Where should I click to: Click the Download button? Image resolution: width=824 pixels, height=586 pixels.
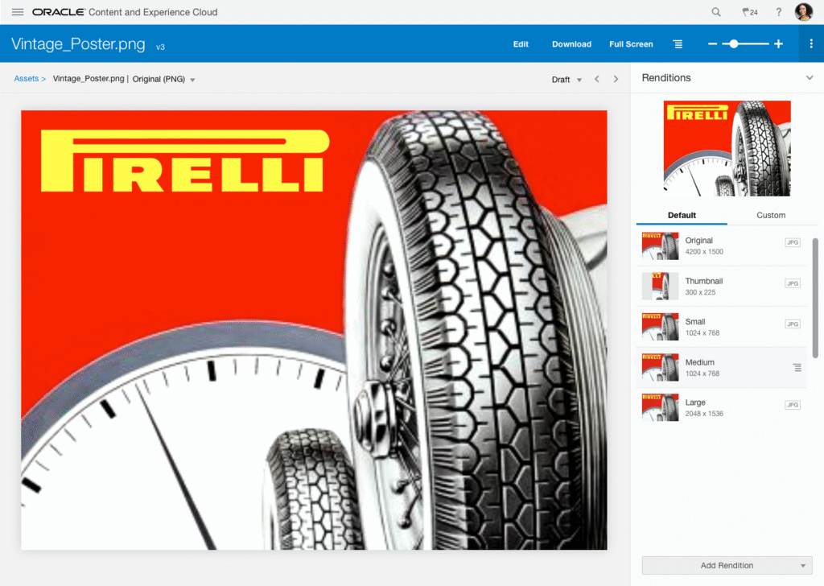[571, 44]
